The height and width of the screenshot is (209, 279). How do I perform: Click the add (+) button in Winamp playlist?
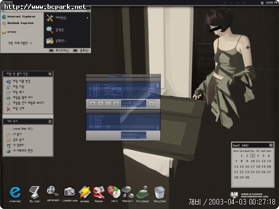93,104
